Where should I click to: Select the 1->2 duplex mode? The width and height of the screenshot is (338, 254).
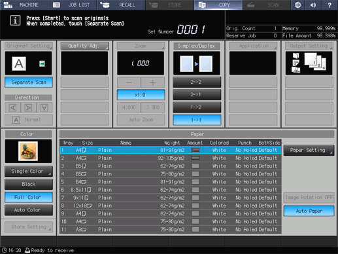tap(197, 107)
